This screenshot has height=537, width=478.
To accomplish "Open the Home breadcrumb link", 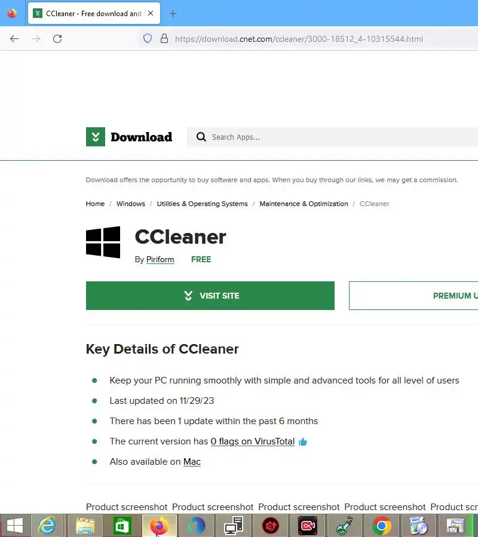I will click(x=95, y=204).
